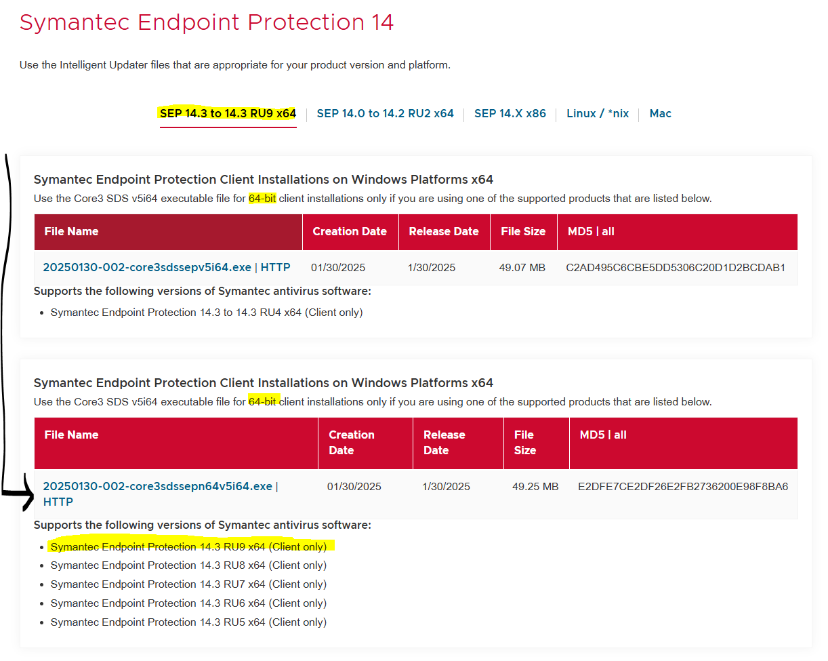Download 20250130-002-core3sdssepv5i64.exe file
The image size is (828, 661).
coord(147,267)
